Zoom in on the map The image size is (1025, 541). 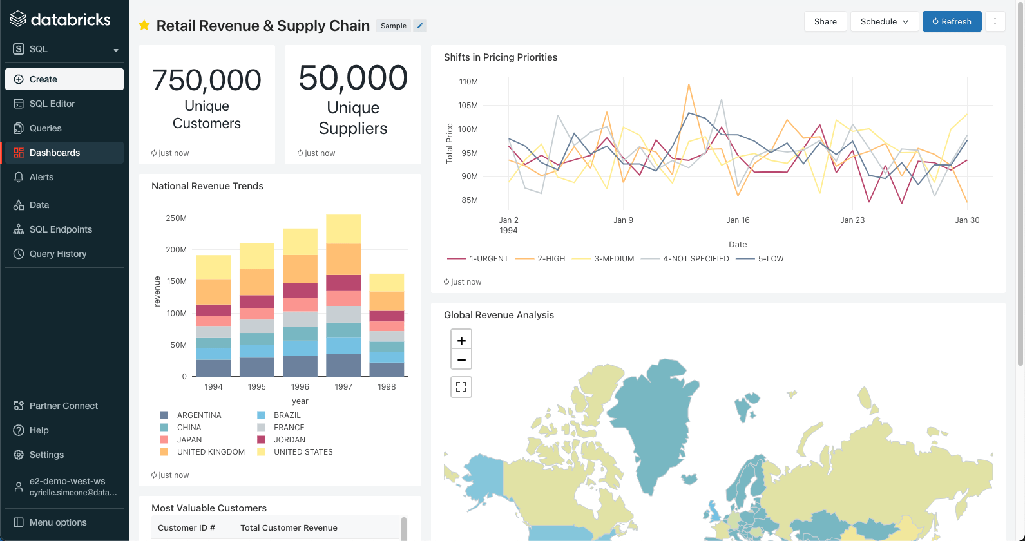(461, 340)
